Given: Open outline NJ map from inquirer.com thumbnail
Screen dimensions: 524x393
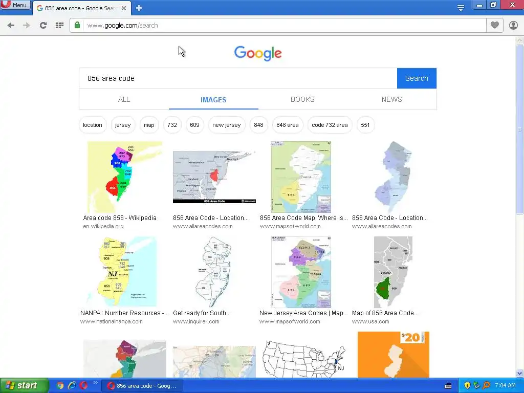Looking at the screenshot, I should tap(213, 272).
